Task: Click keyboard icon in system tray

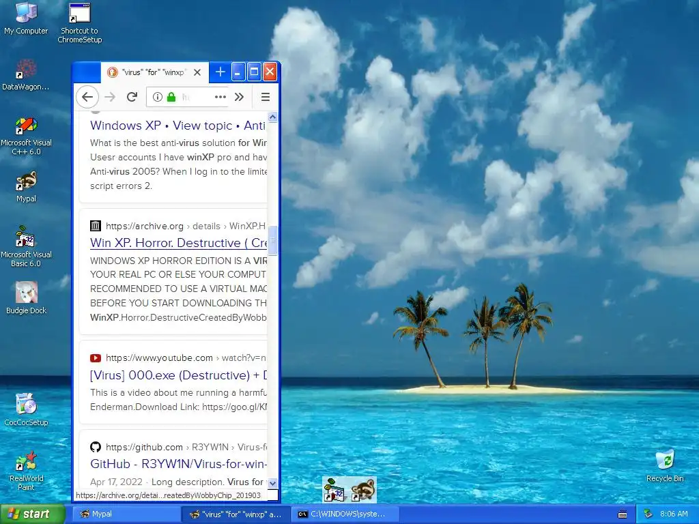Action: pyautogui.click(x=623, y=514)
